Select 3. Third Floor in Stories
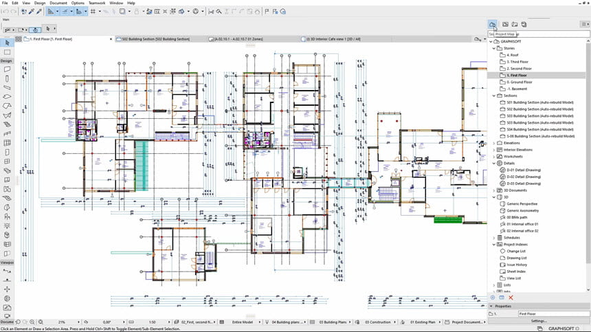Viewport: 591px width, 332px height. pyautogui.click(x=519, y=62)
